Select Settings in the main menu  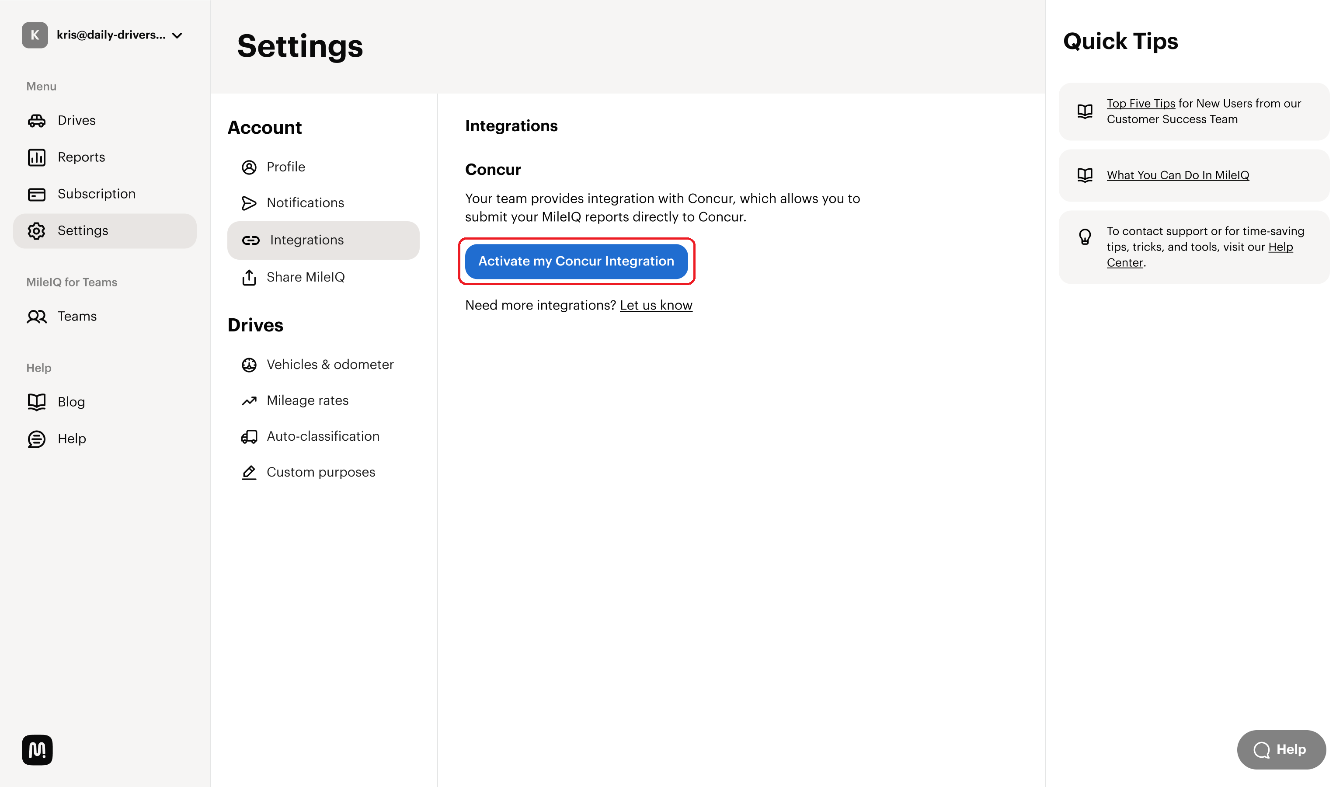[104, 231]
